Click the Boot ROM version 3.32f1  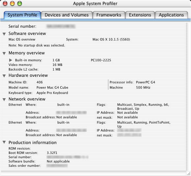52,153
